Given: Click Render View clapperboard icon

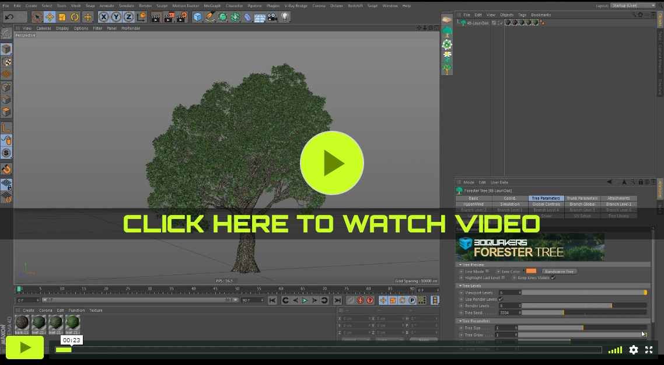Looking at the screenshot, I should tap(156, 17).
